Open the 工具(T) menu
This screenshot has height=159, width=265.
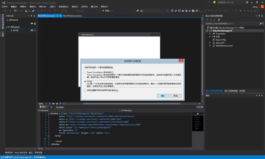pos(52,6)
